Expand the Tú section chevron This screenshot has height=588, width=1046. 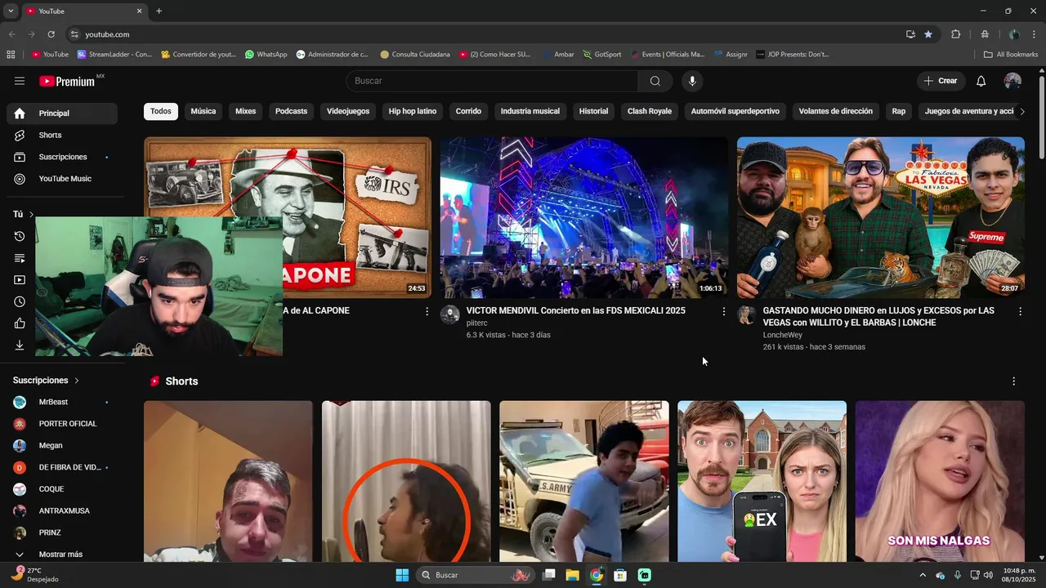coord(31,215)
